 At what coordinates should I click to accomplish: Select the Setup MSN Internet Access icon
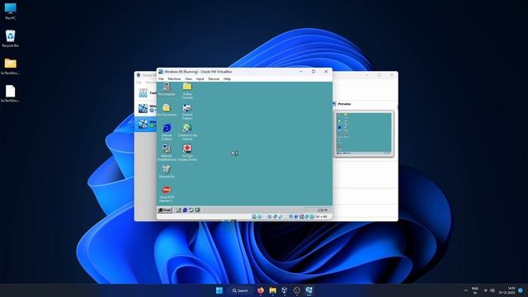[167, 194]
